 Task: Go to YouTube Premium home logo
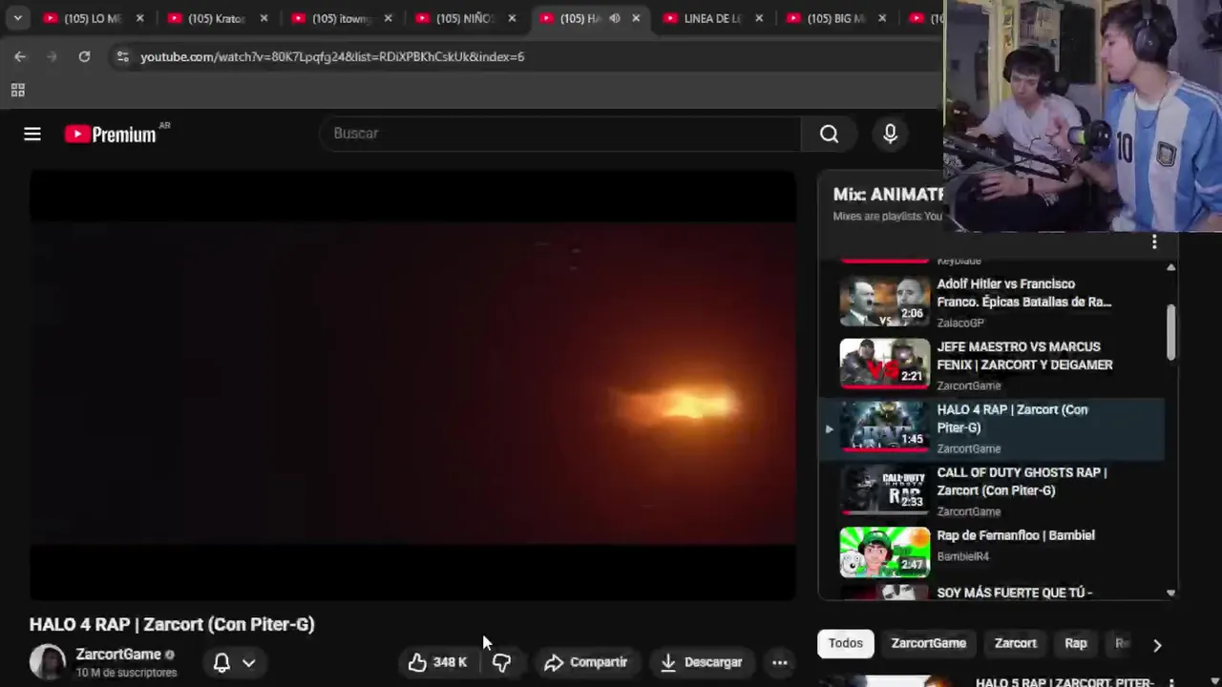111,135
